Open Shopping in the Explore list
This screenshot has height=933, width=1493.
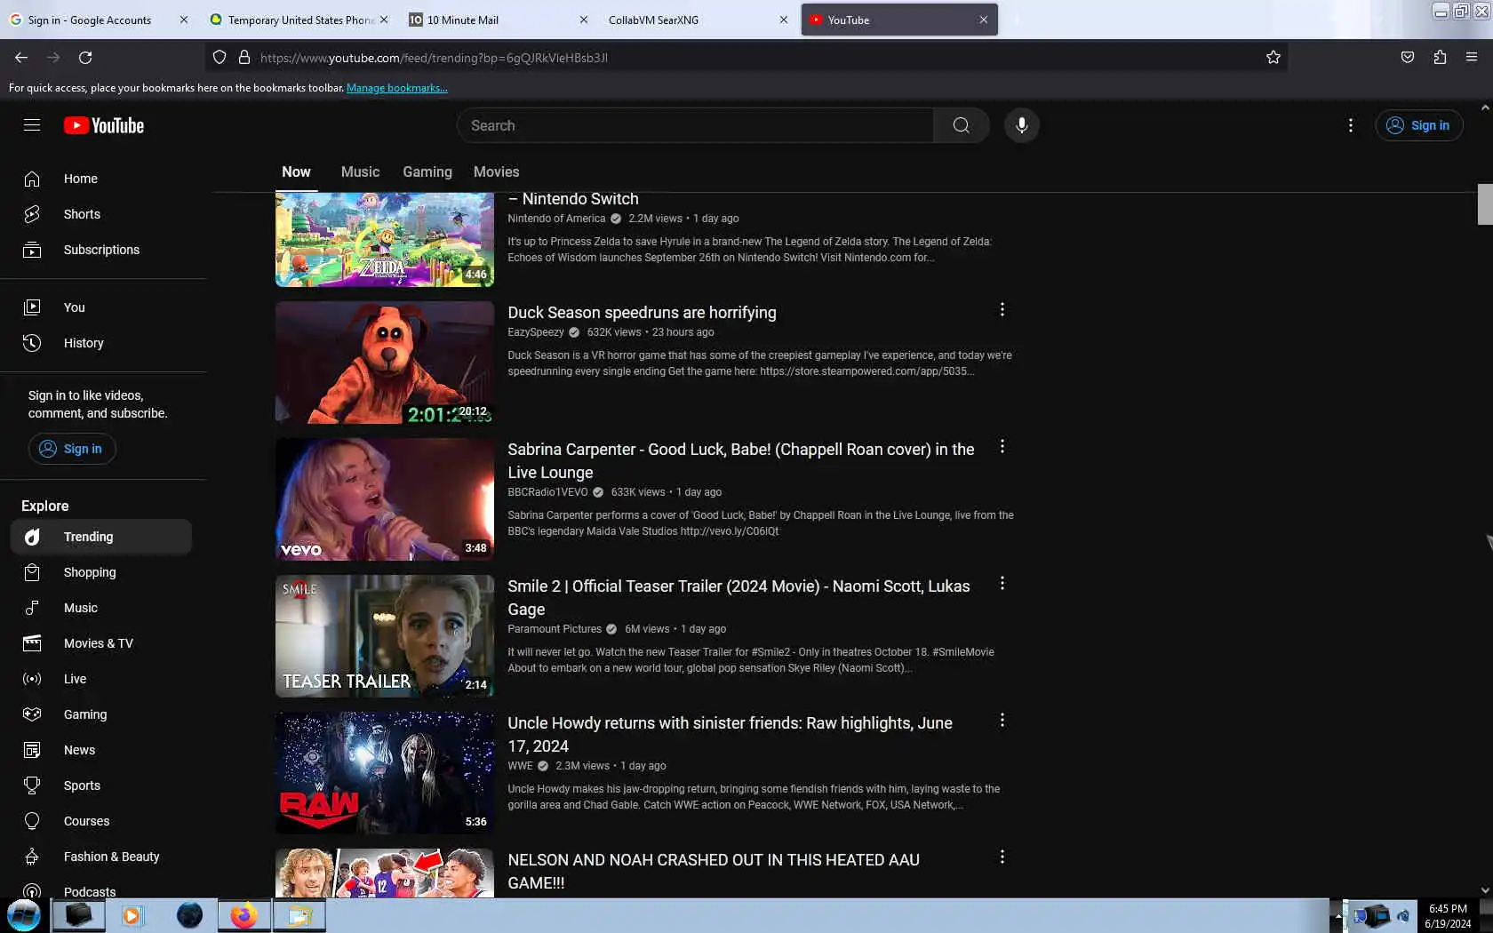101,572
